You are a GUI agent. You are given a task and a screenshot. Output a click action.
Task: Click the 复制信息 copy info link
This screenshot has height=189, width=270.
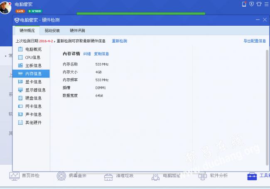(x=101, y=54)
